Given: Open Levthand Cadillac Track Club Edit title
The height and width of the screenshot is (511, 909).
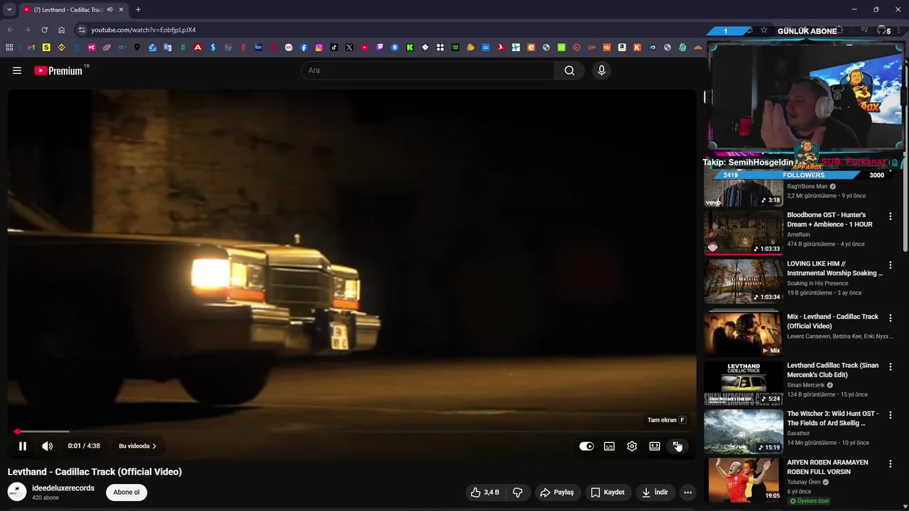Looking at the screenshot, I should (x=832, y=370).
